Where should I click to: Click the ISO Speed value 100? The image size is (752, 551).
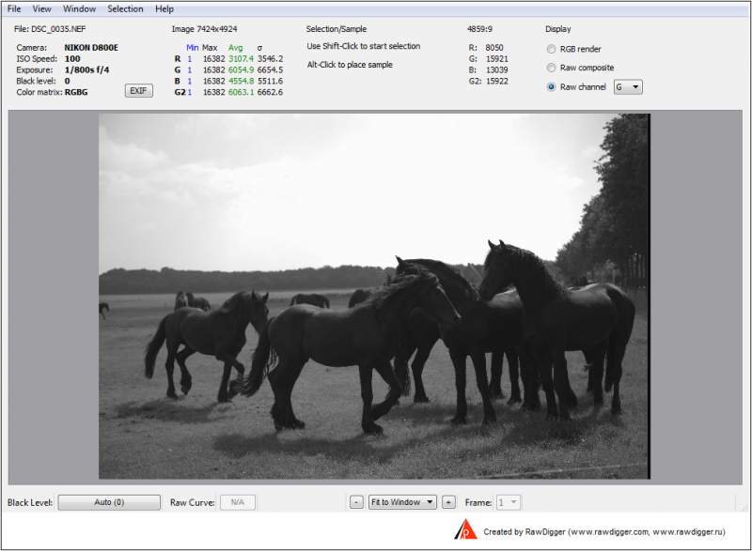click(x=72, y=58)
